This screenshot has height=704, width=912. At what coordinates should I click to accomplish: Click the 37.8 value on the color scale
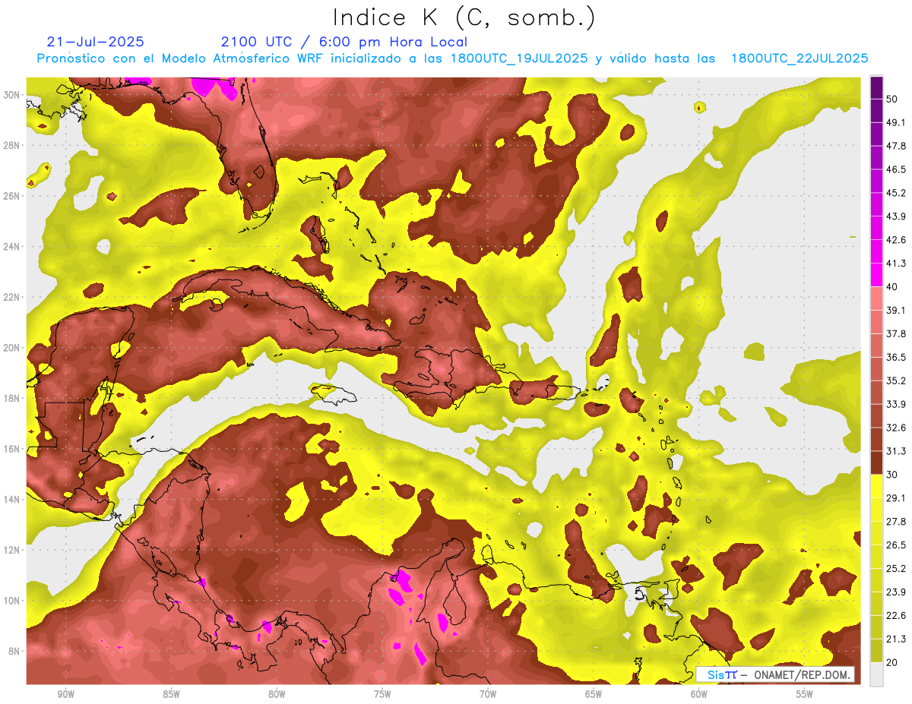pyautogui.click(x=896, y=333)
